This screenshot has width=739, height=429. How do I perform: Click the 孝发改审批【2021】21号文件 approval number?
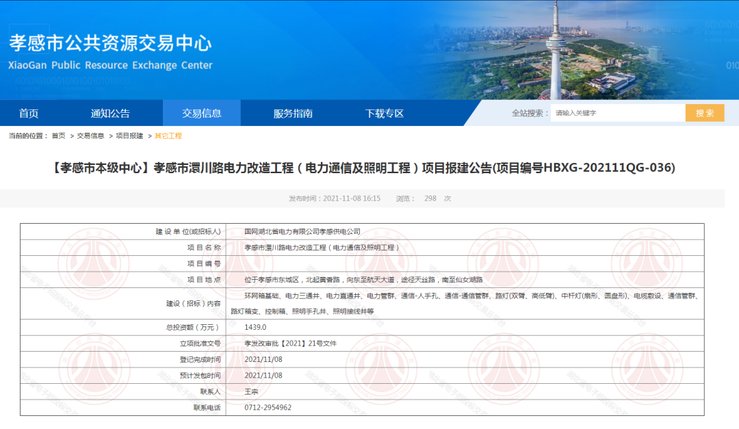point(290,343)
